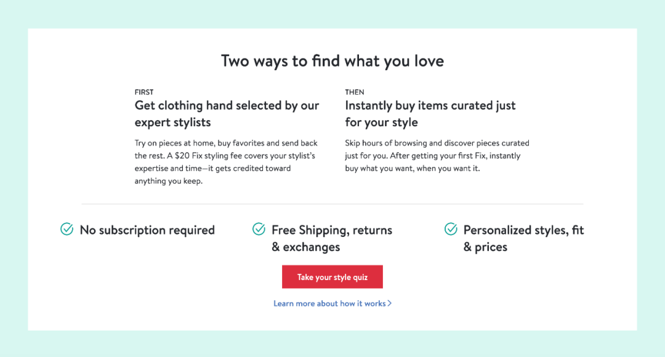This screenshot has height=357, width=665.
Task: Click the chevron arrow after Learn more link
Action: (x=390, y=303)
